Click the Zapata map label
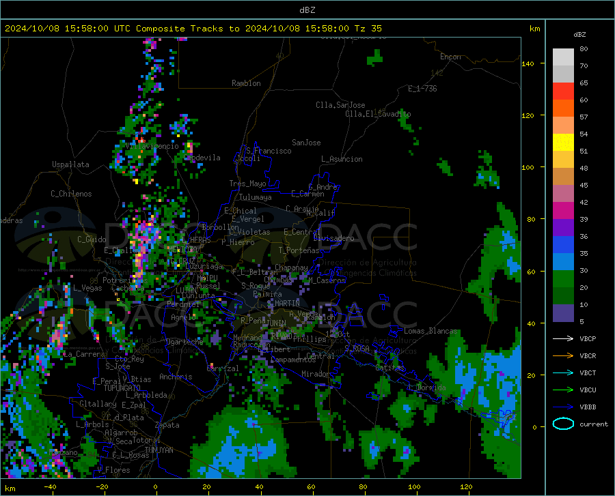The width and height of the screenshot is (615, 496). pos(167,425)
